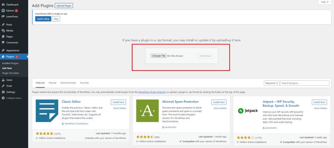Open WordPress Contributors author link
334x148 pixels.
[x=76, y=124]
